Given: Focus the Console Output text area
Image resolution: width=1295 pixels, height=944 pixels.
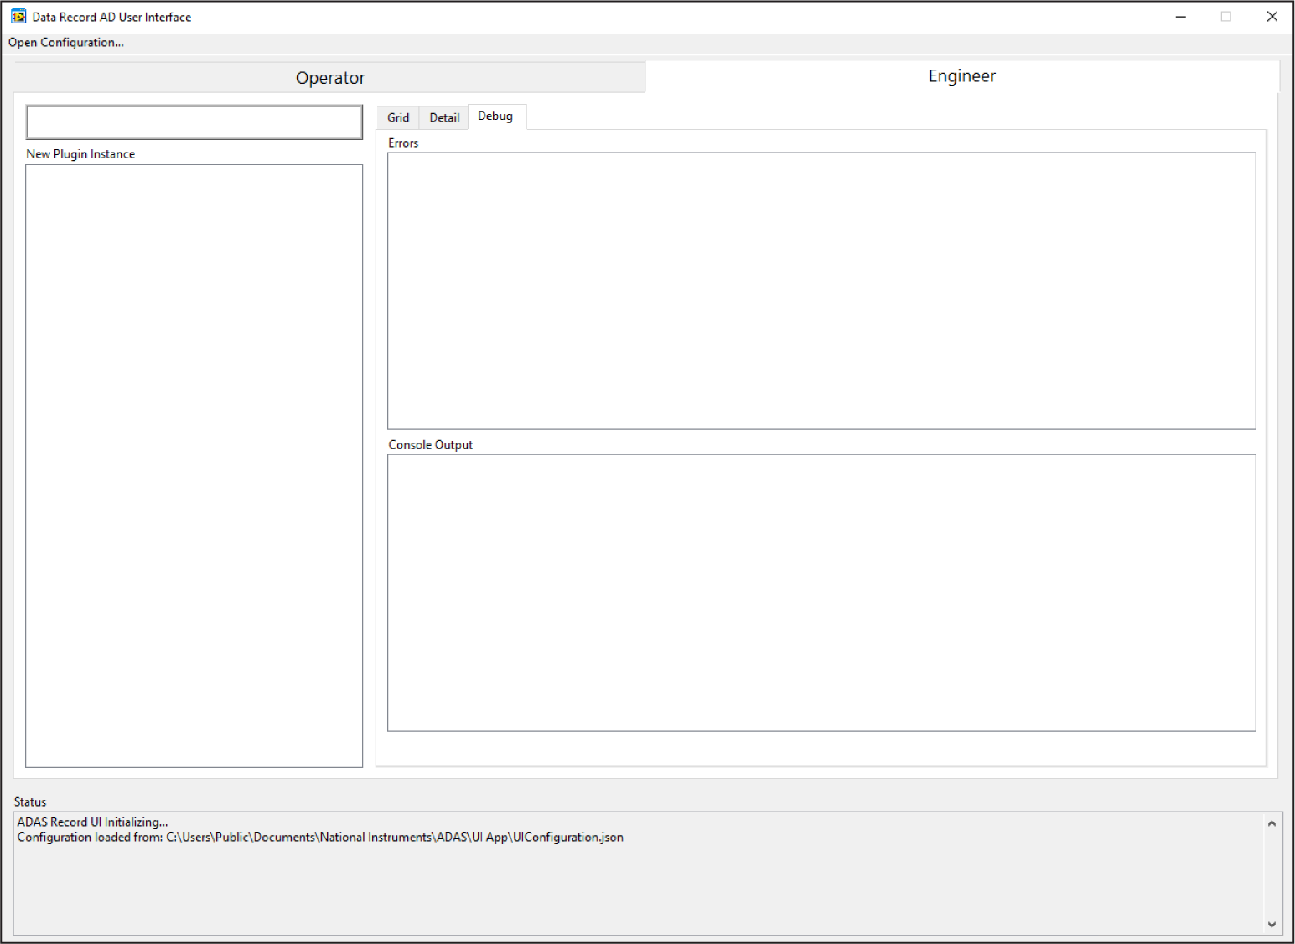Looking at the screenshot, I should (821, 593).
